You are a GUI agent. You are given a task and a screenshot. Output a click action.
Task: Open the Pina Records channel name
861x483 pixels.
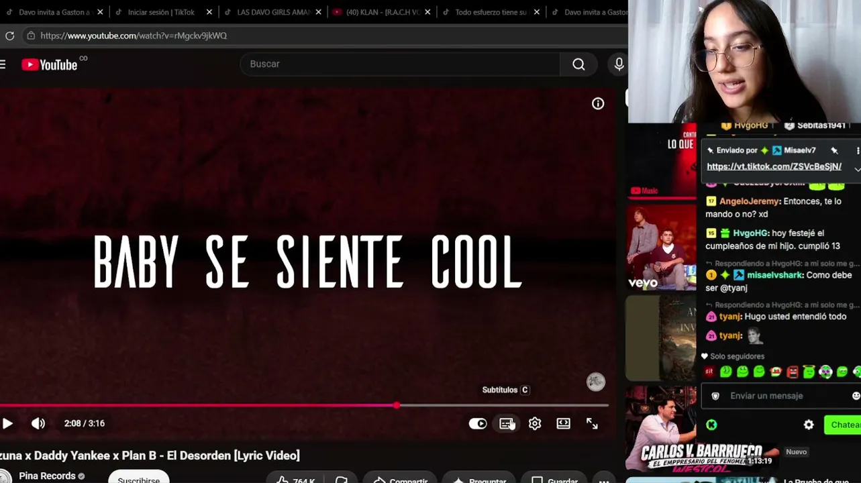click(x=47, y=476)
